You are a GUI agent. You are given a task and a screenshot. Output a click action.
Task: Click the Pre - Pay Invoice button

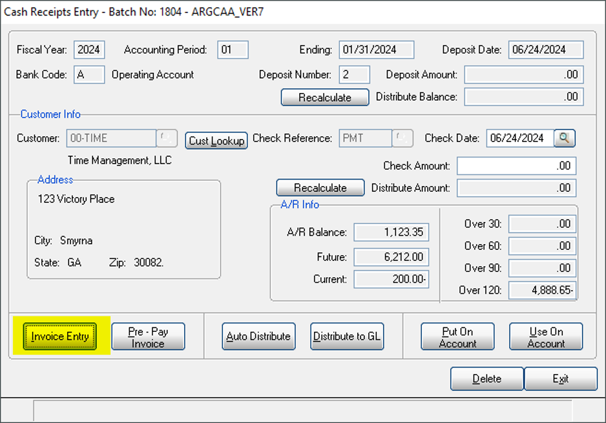coord(148,336)
